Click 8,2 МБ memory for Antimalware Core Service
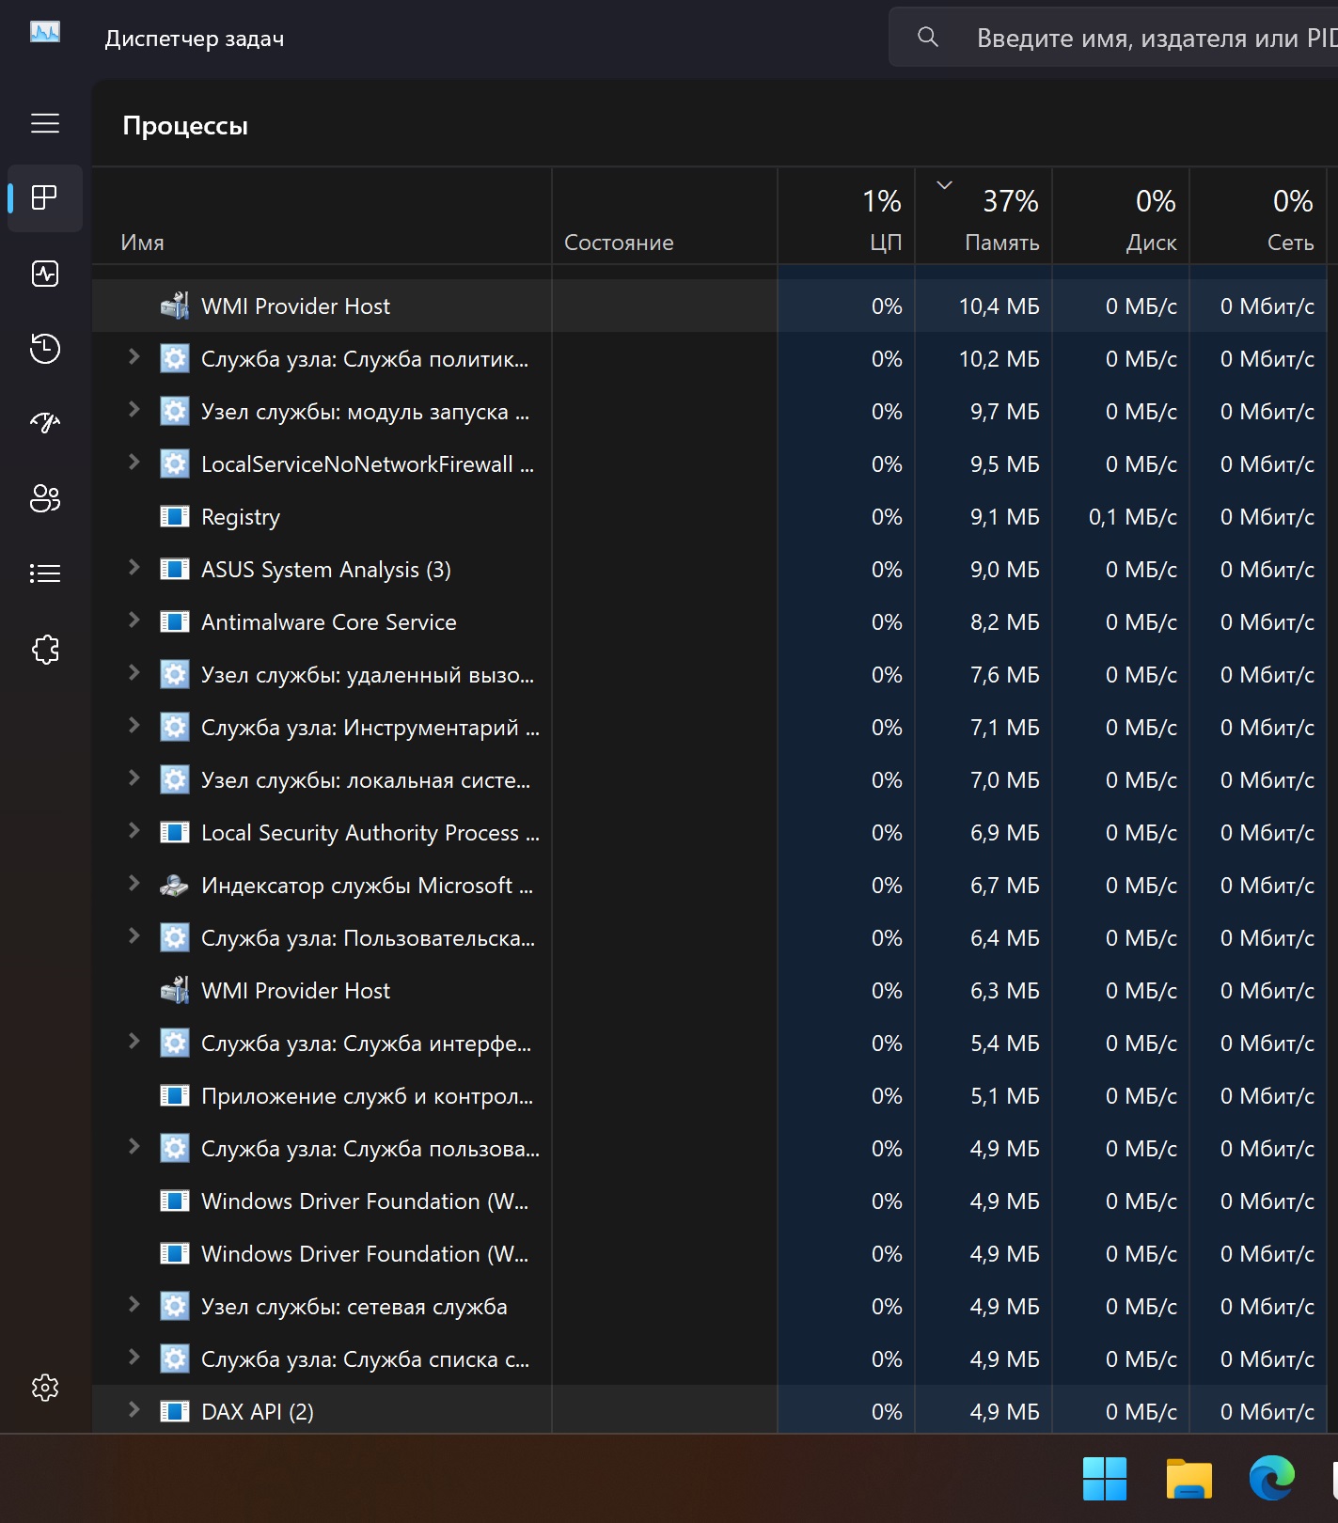 pyautogui.click(x=1005, y=622)
